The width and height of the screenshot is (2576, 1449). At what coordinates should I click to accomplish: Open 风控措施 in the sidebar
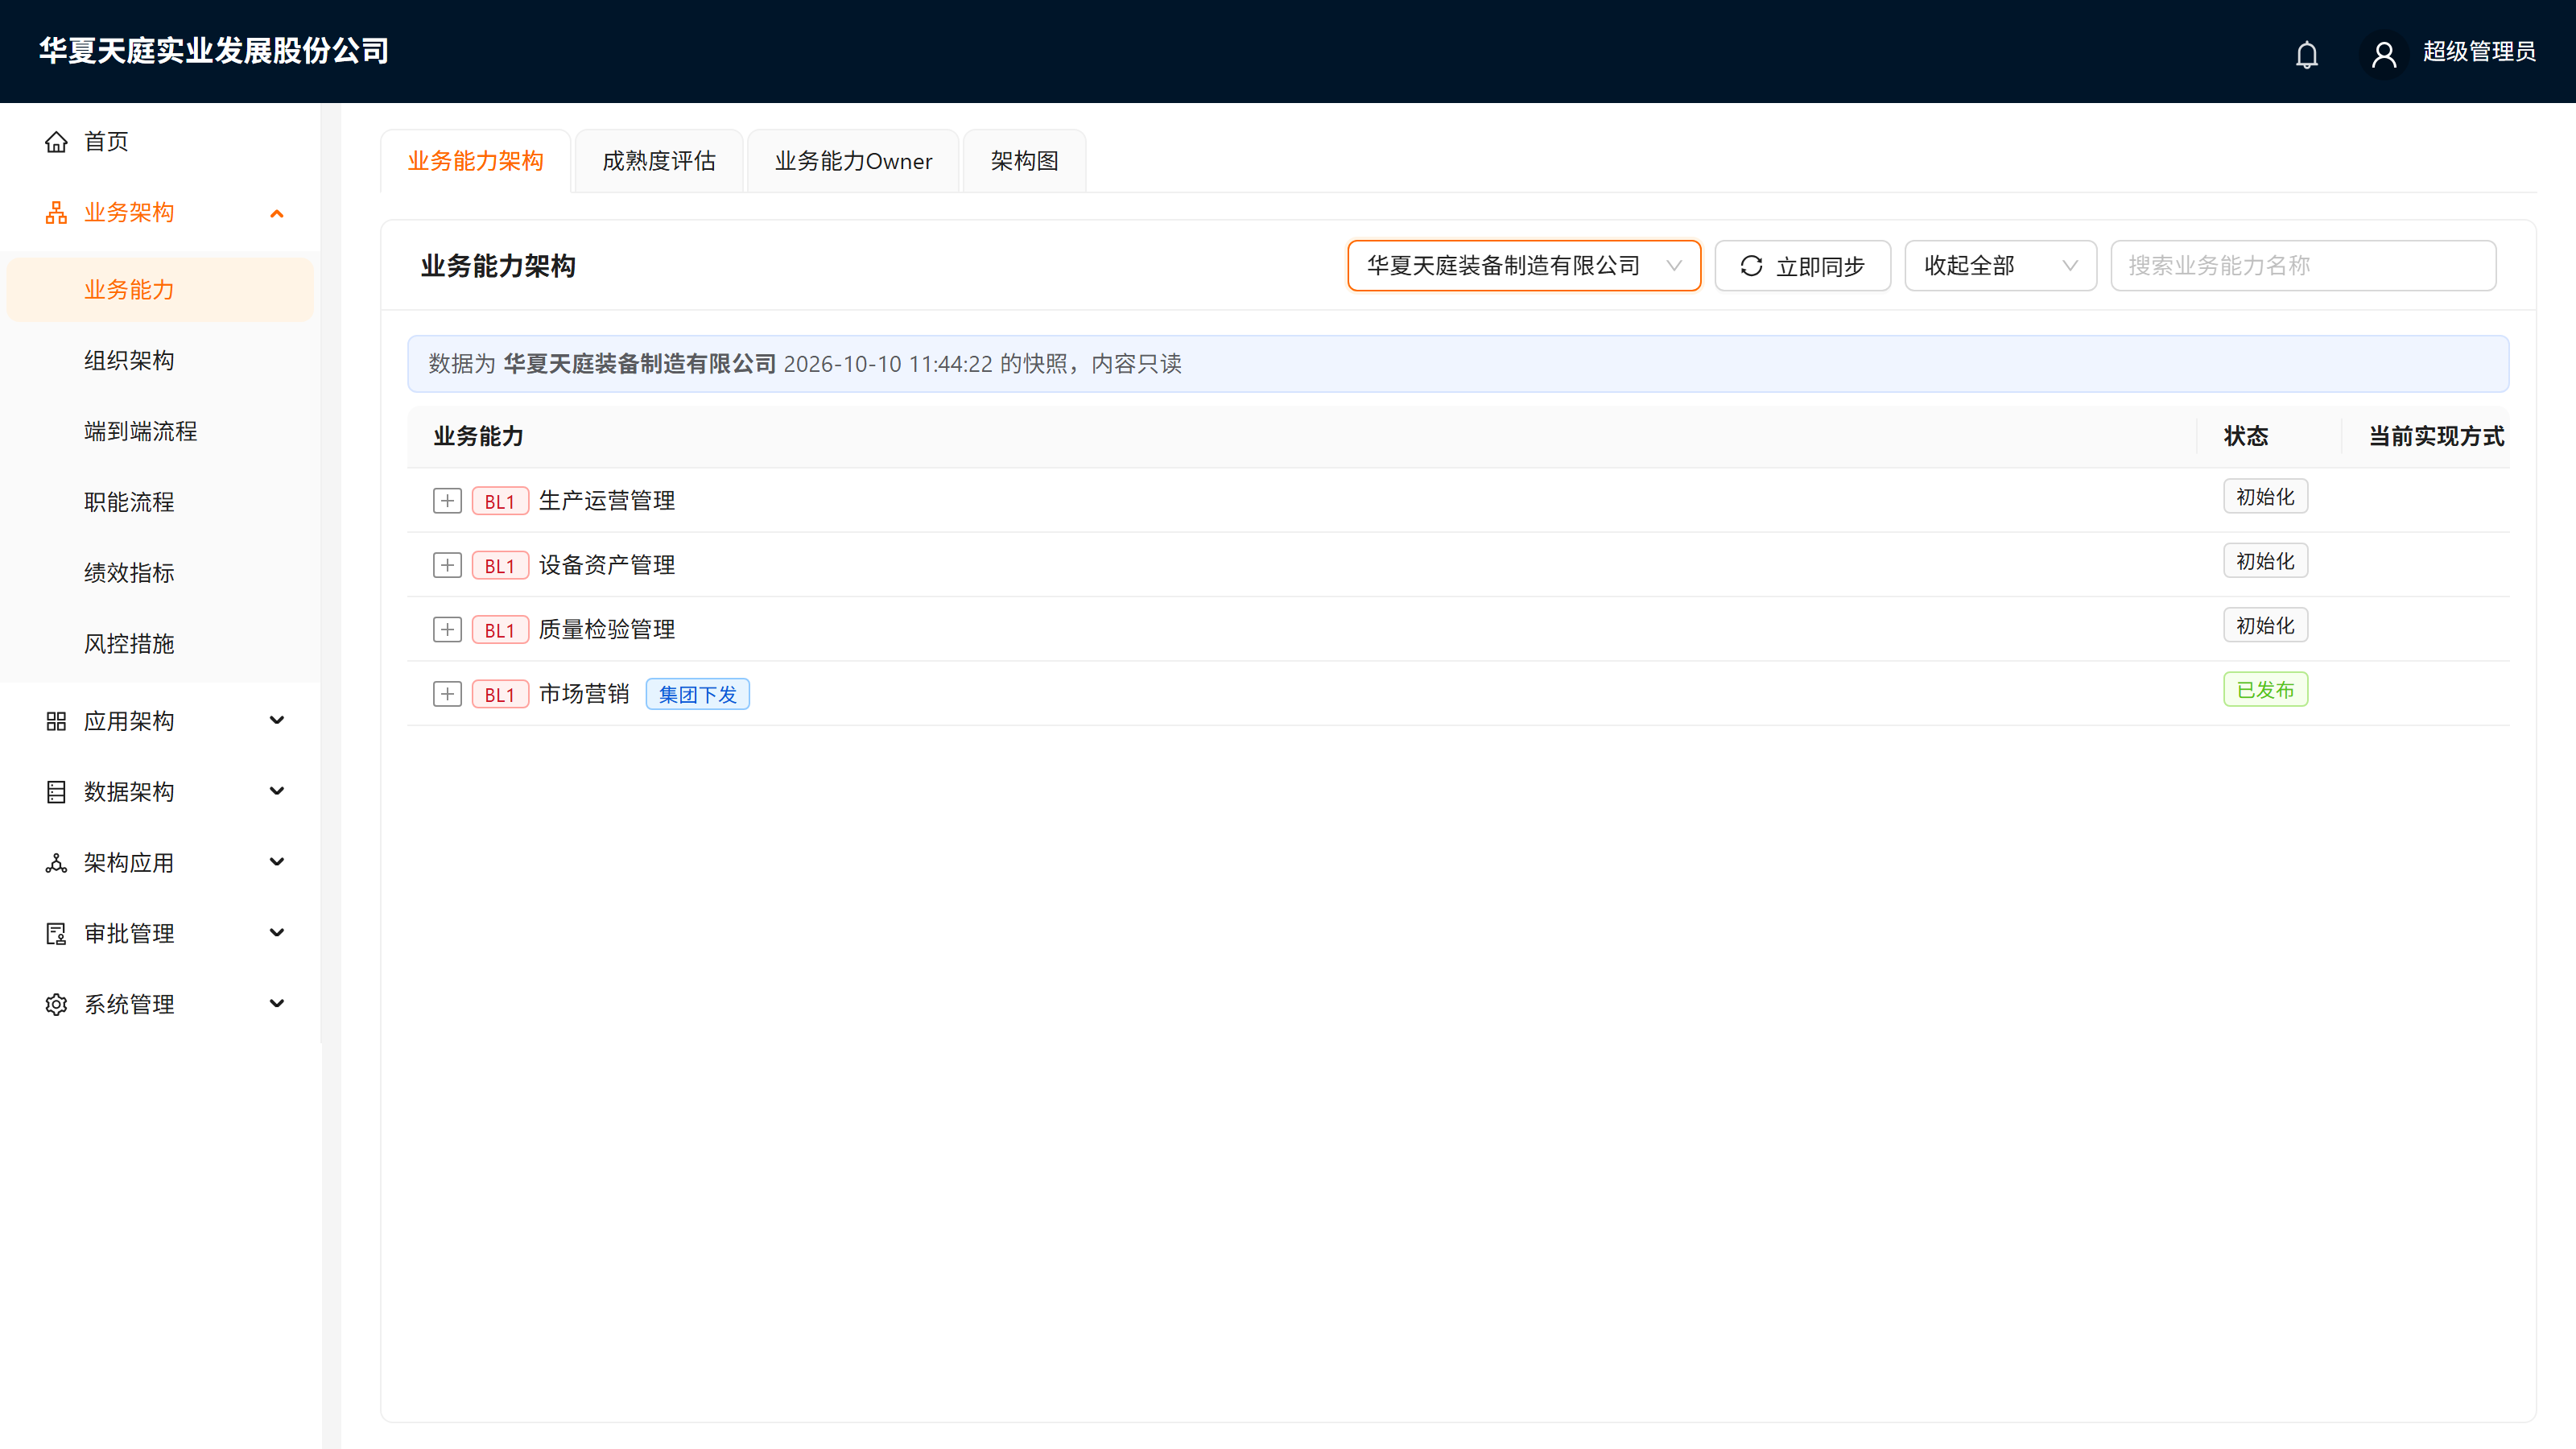160,644
